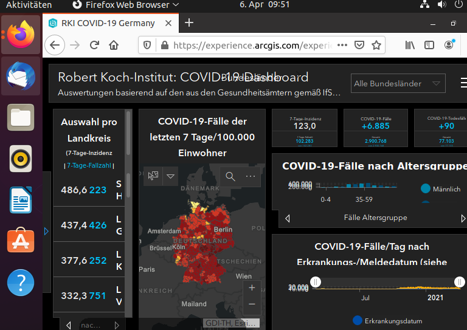Reload the RKI dashboard page
This screenshot has width=467, height=330.
(94, 45)
